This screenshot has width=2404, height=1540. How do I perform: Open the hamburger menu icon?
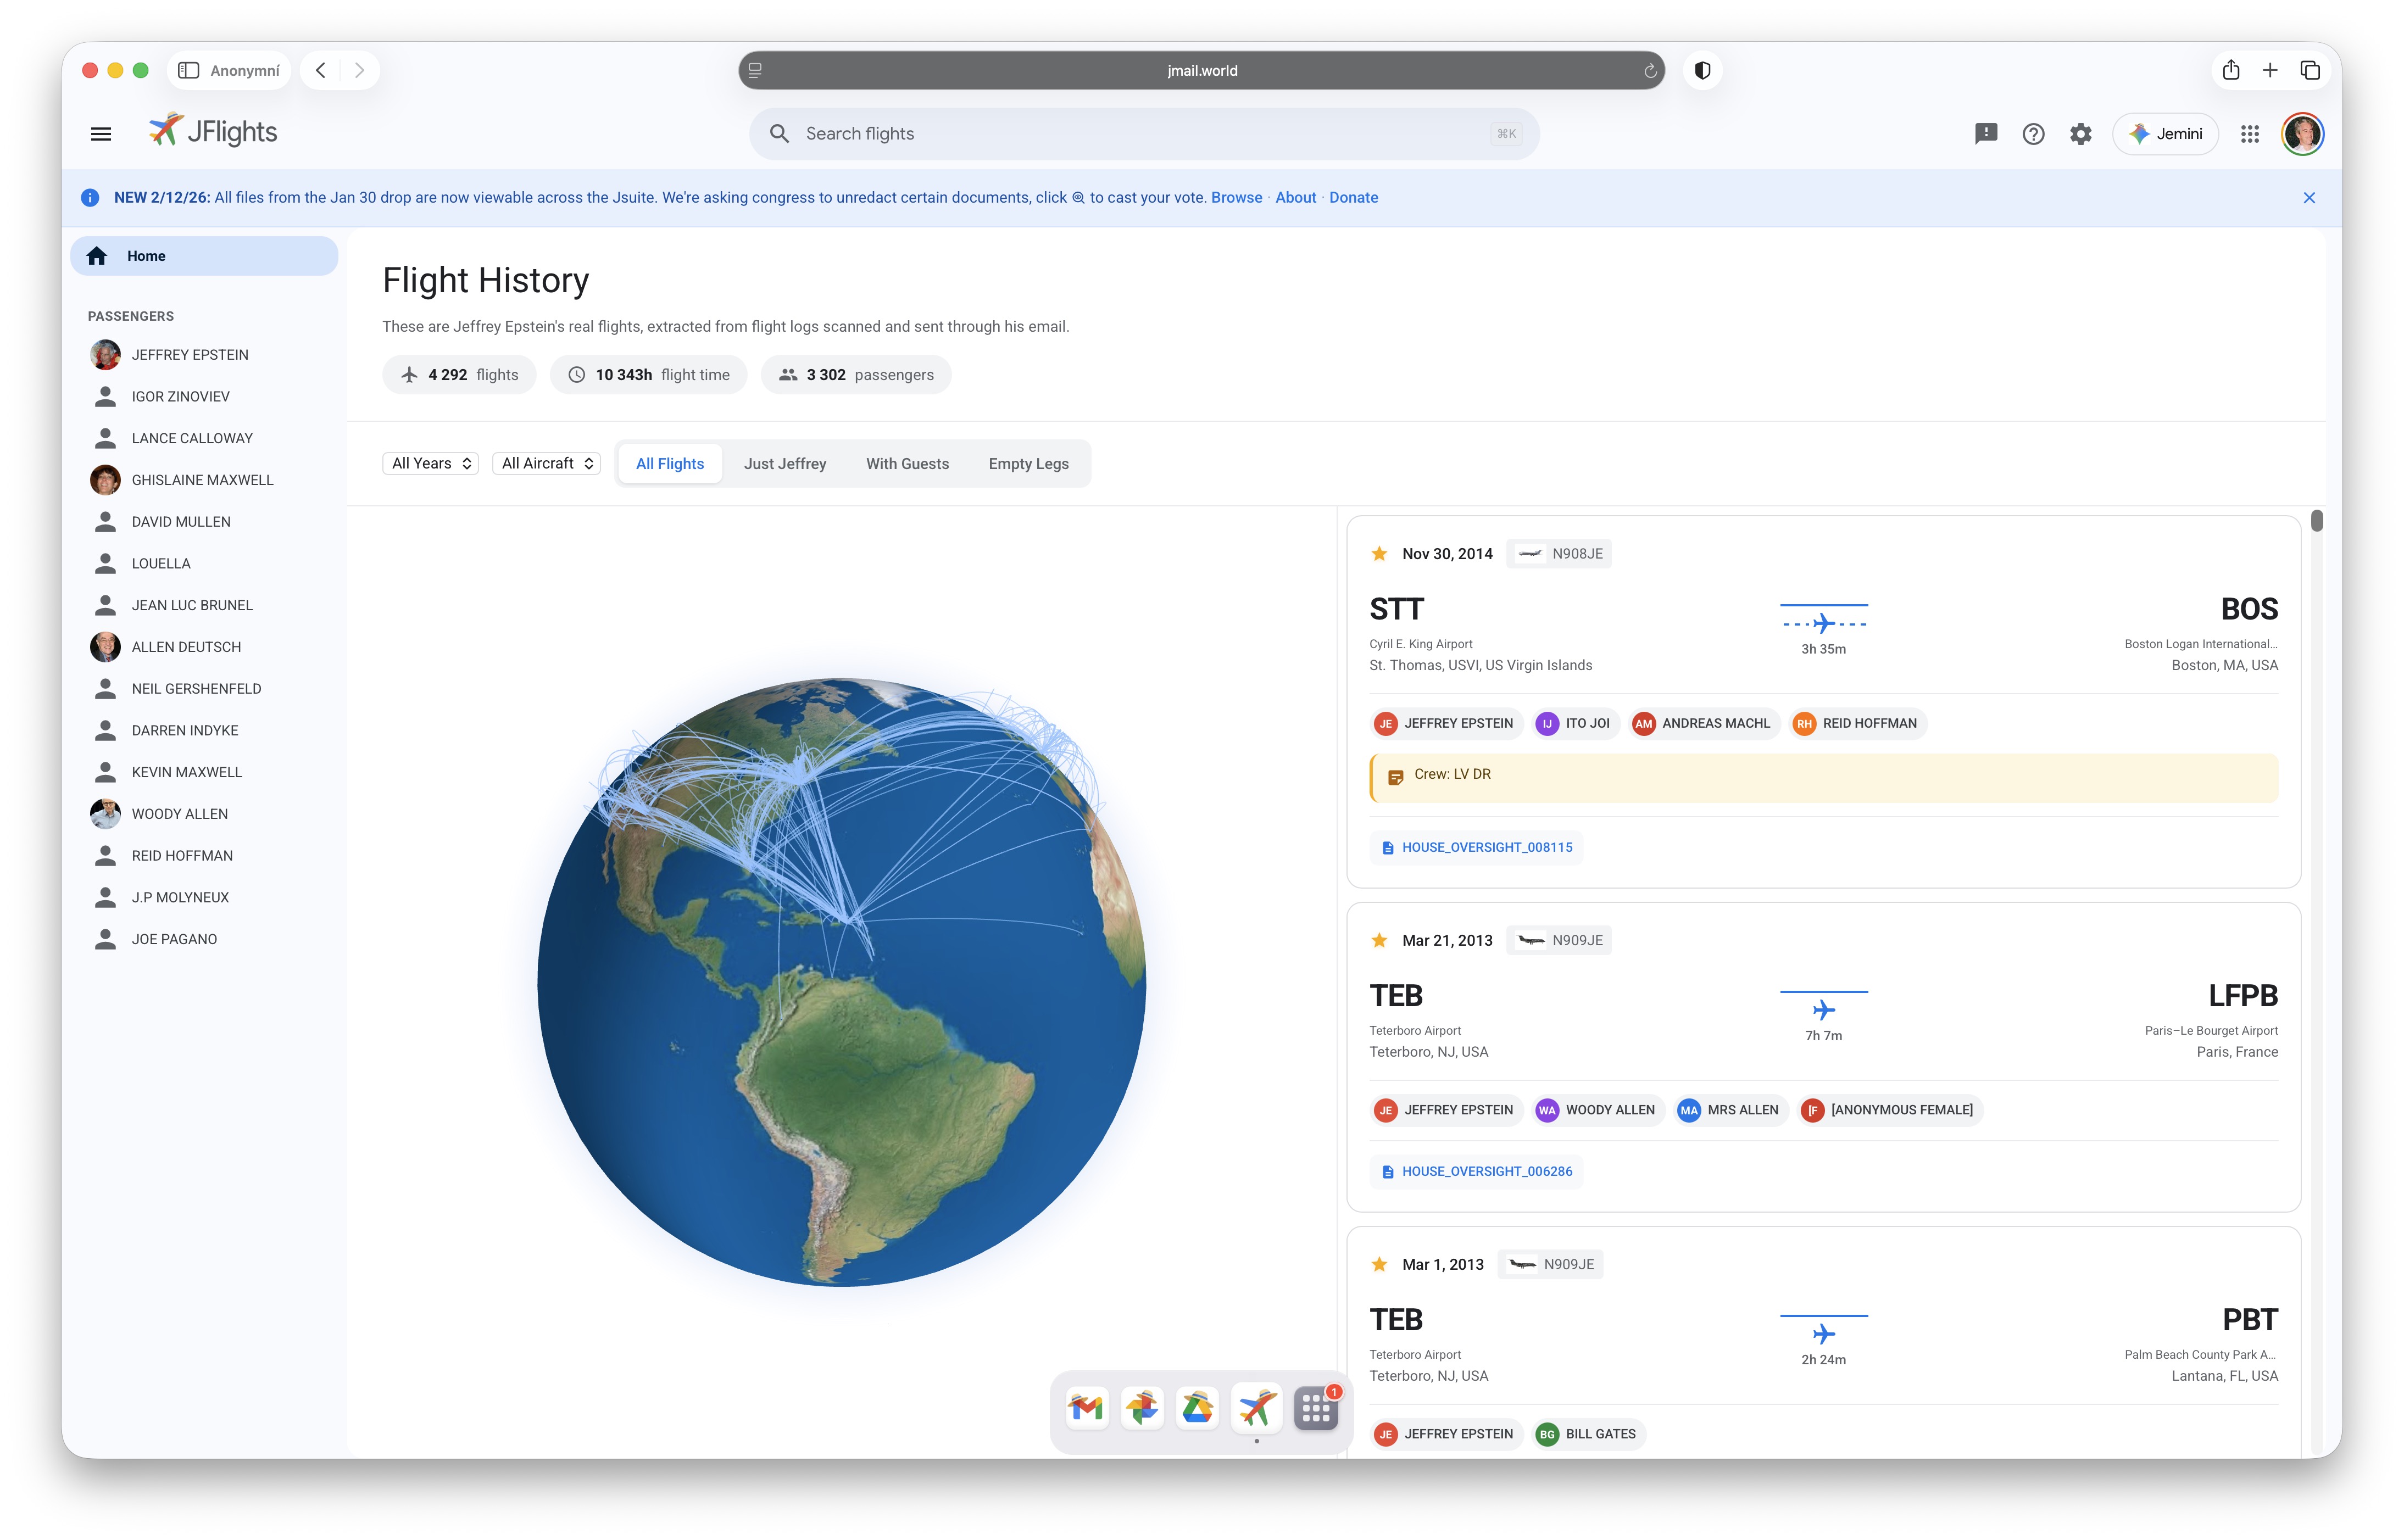101,134
